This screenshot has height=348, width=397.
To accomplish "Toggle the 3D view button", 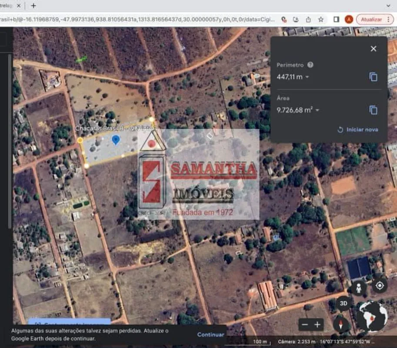I will tap(344, 303).
